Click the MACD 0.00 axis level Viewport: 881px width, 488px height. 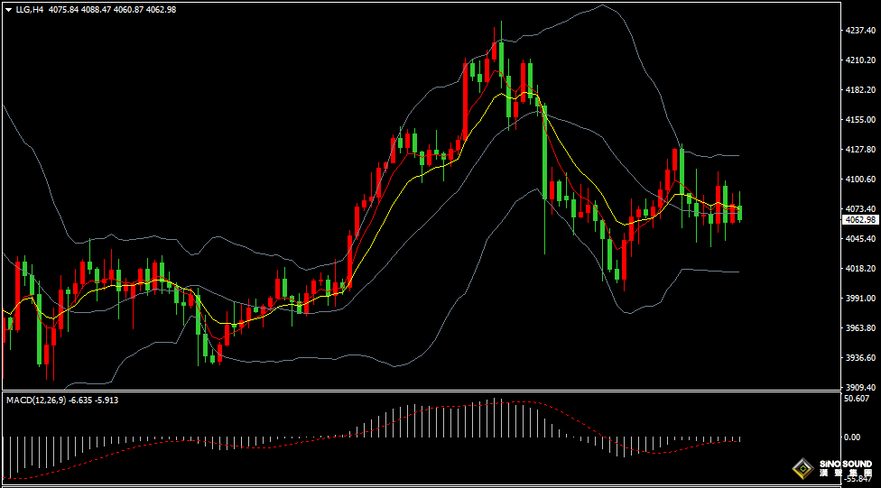pyautogui.click(x=851, y=437)
